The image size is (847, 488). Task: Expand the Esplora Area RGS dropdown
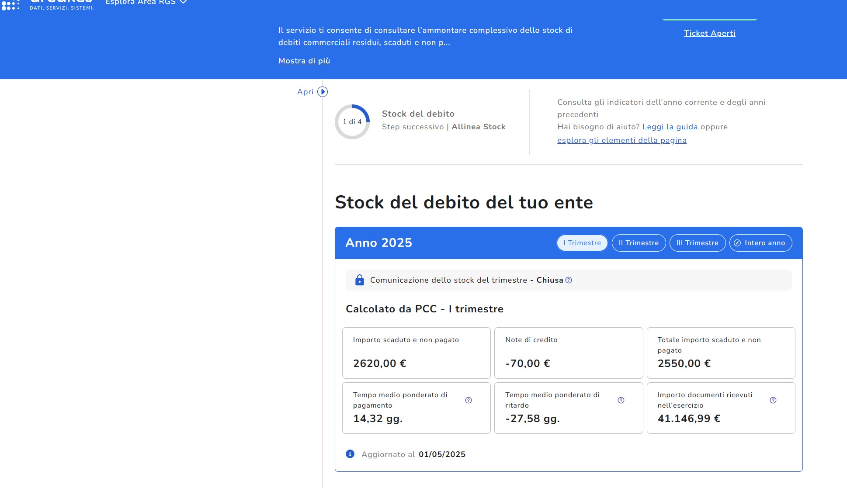[x=146, y=3]
